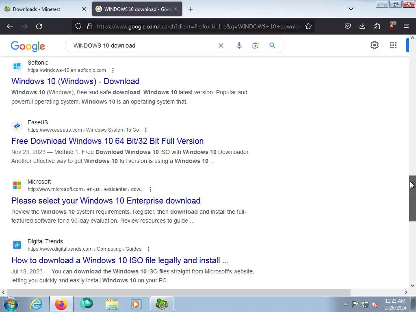
Task: Click the horizontal scroll left arrow
Action: tap(3, 292)
